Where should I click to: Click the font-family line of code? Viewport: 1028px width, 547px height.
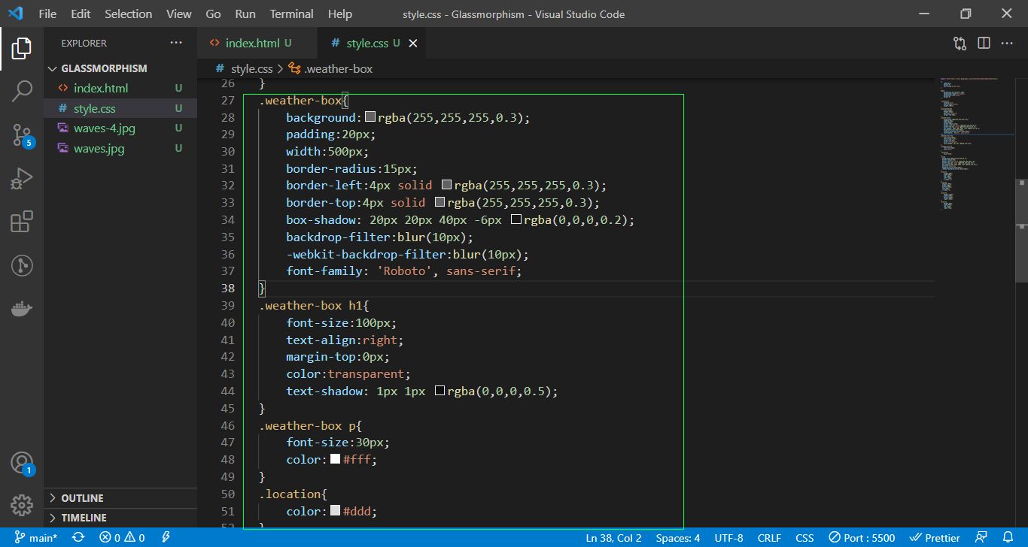click(x=403, y=271)
